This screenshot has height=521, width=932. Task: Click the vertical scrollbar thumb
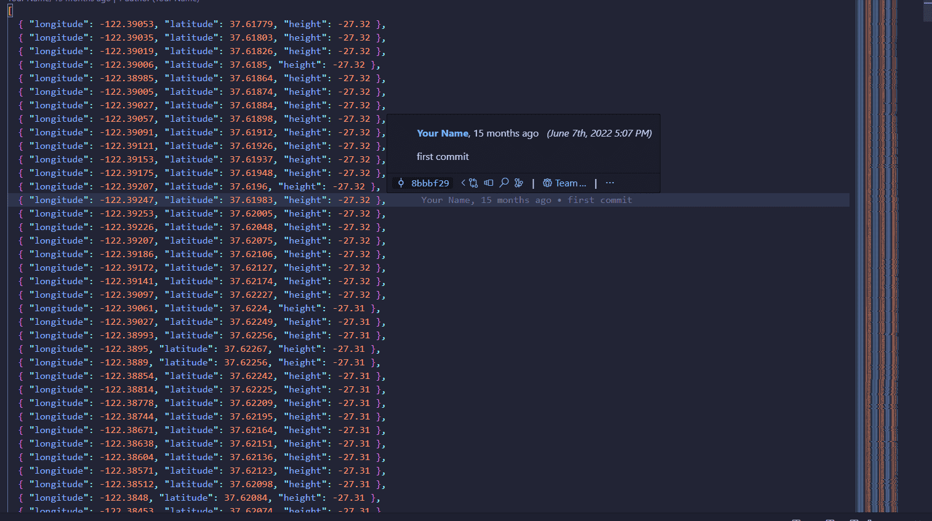tap(928, 10)
